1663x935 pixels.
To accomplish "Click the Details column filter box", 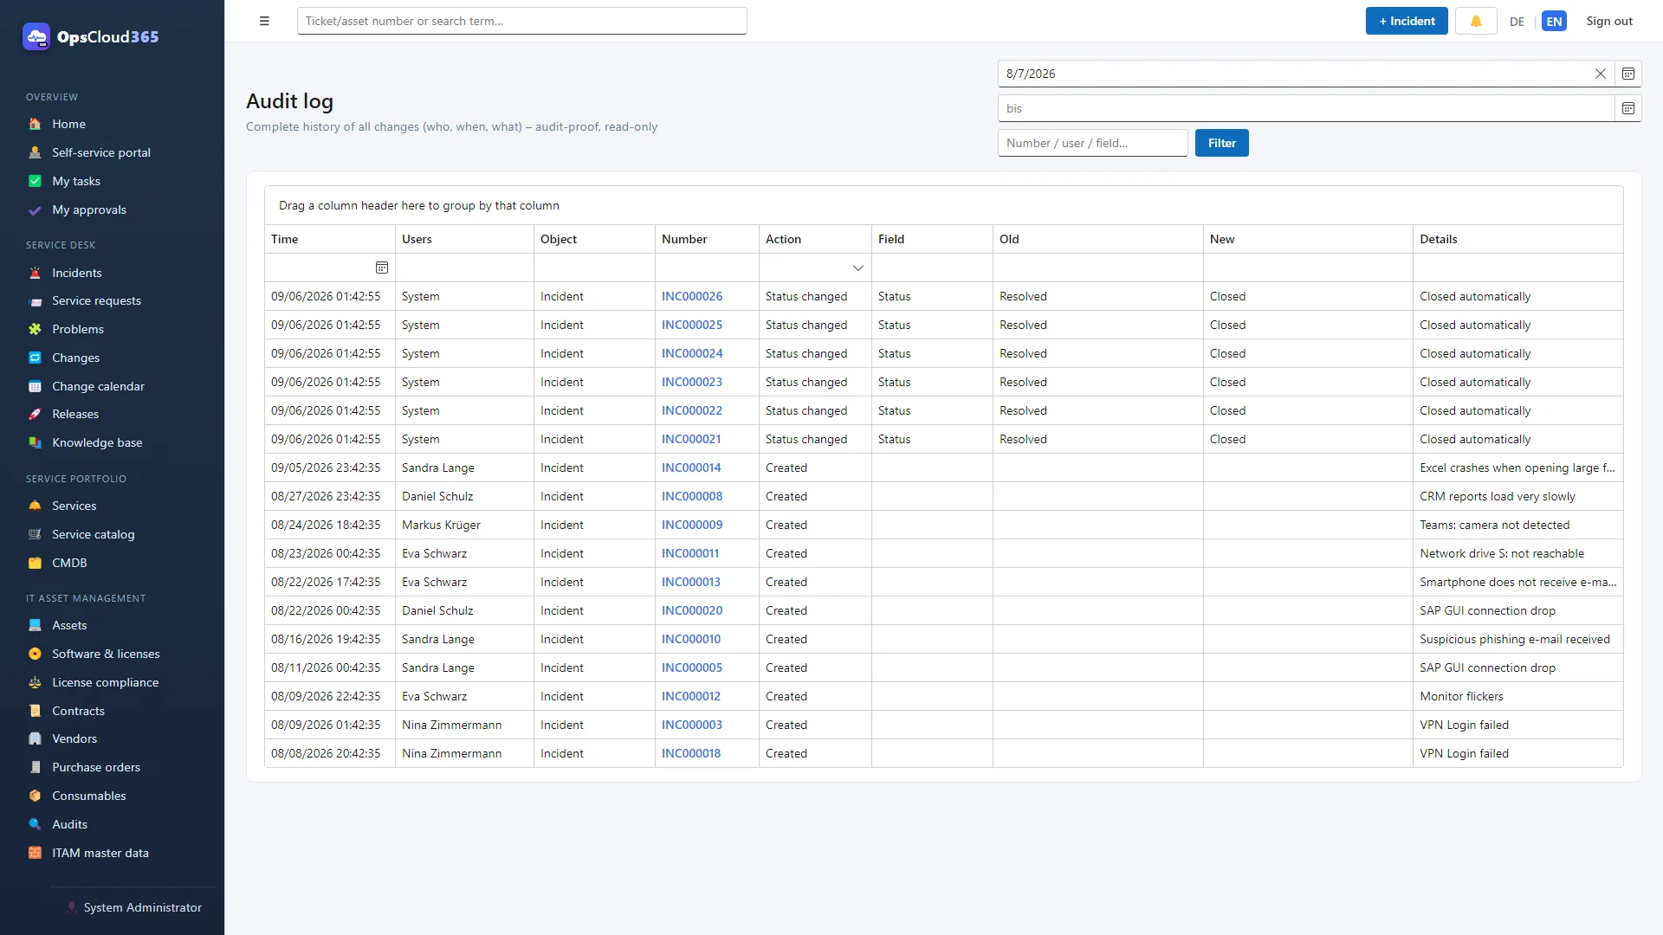I will (1517, 268).
